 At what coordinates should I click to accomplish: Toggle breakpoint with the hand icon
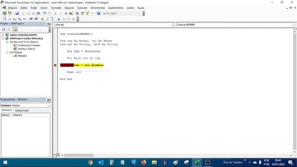42,19
